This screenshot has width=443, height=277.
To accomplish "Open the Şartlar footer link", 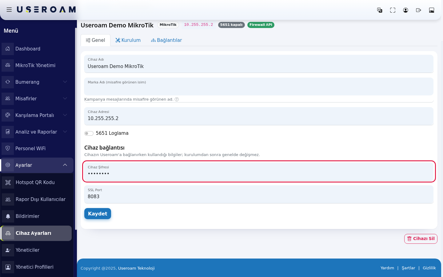I will [x=409, y=268].
